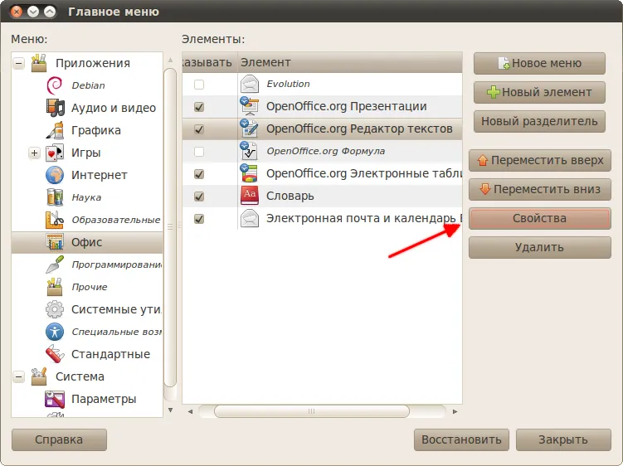Click the Прочие toolbox icon
623x466 pixels.
point(55,287)
